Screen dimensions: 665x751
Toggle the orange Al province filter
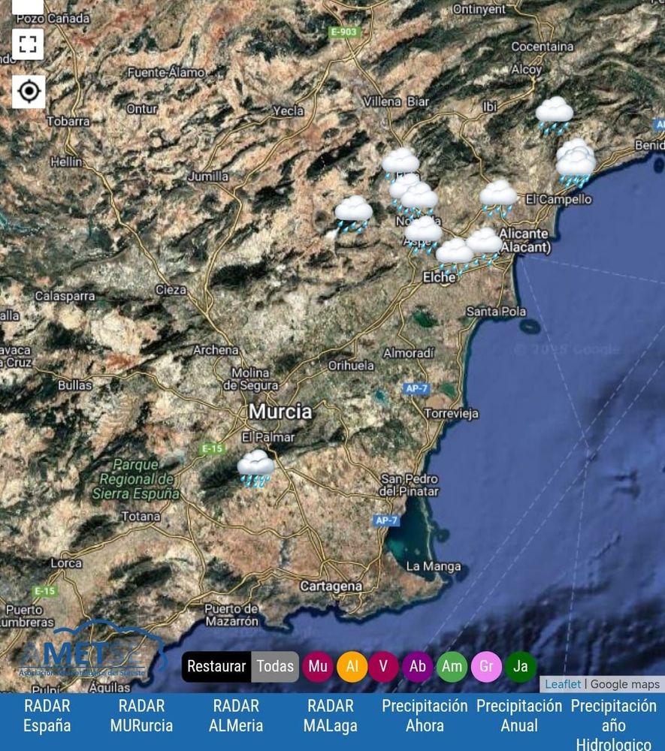pyautogui.click(x=352, y=666)
